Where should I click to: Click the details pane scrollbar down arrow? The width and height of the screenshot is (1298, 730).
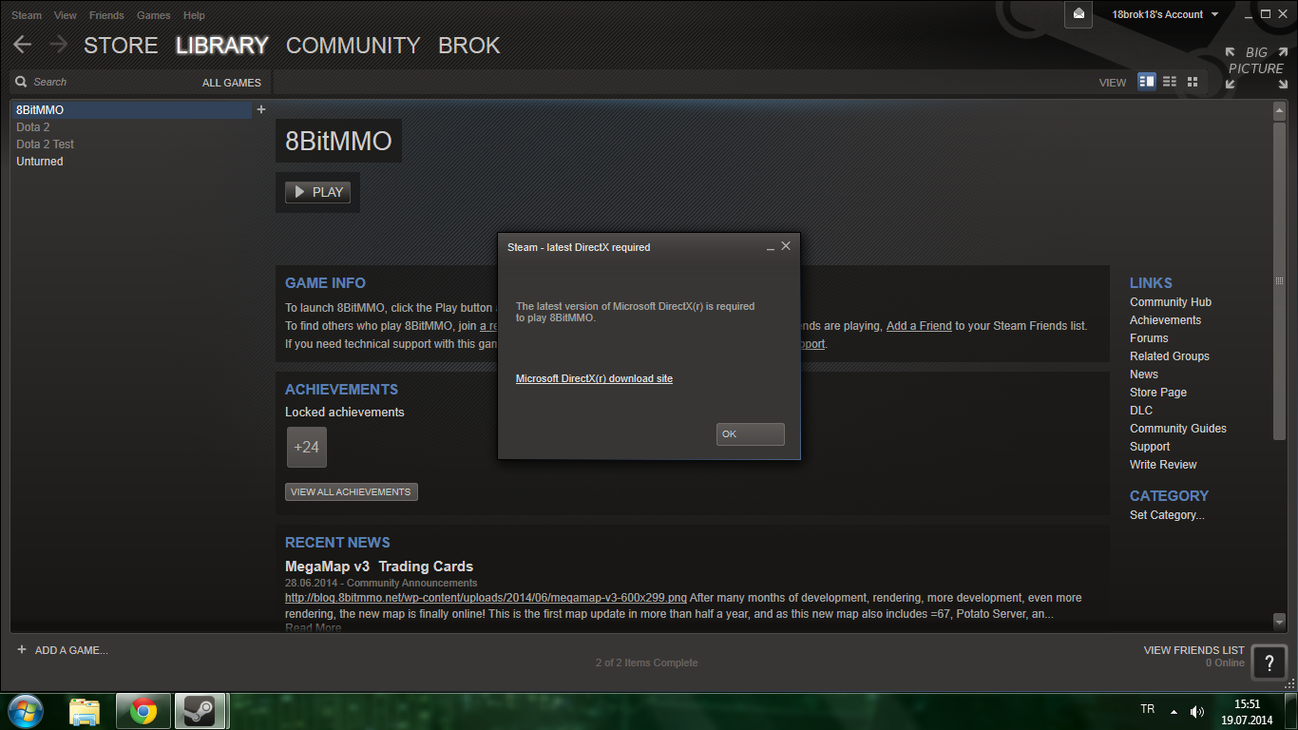(x=1279, y=622)
